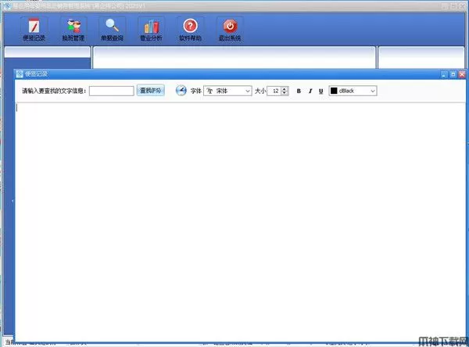Click the 查找(F5) search button
The width and height of the screenshot is (469, 347).
click(151, 91)
